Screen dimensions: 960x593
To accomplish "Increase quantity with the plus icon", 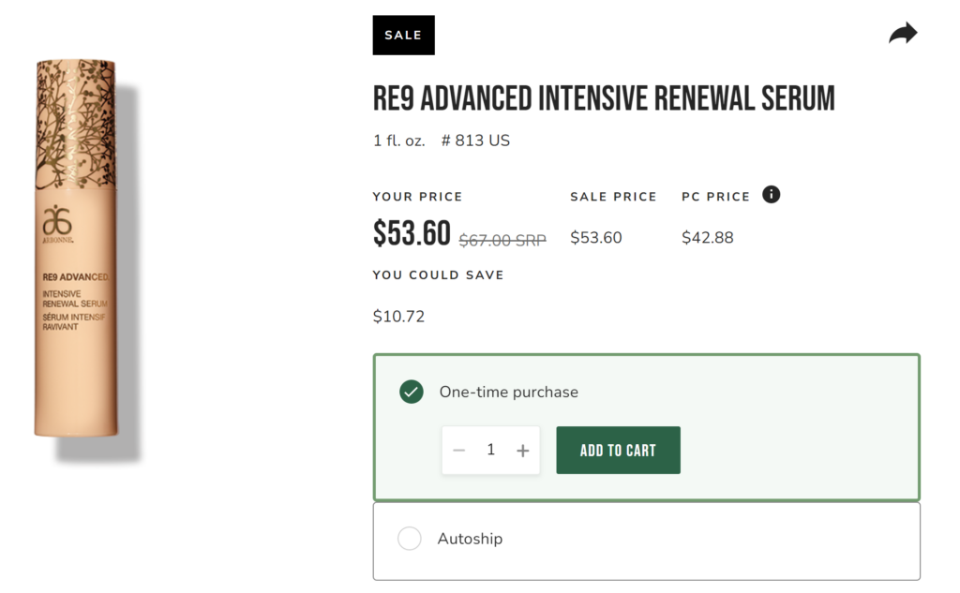I will coord(522,451).
